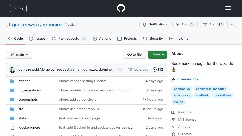Image resolution: width=242 pixels, height=136 pixels.
Task: Click the 'Public' visibility badge
Action: (x=70, y=25)
